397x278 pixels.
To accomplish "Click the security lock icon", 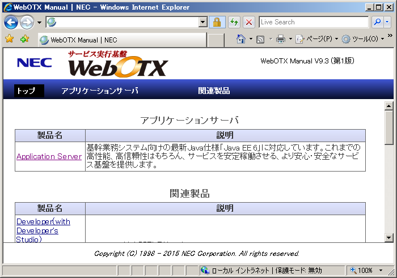I will pyautogui.click(x=217, y=22).
